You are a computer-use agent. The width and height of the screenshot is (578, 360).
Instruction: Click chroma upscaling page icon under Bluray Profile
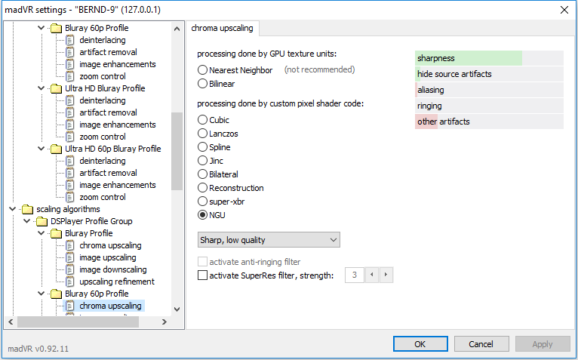click(x=70, y=245)
